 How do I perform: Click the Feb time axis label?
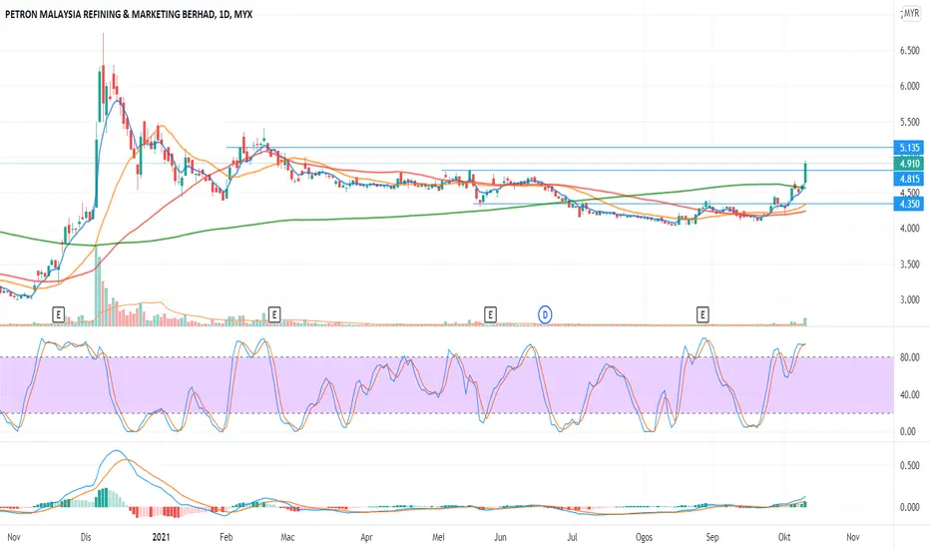[226, 537]
